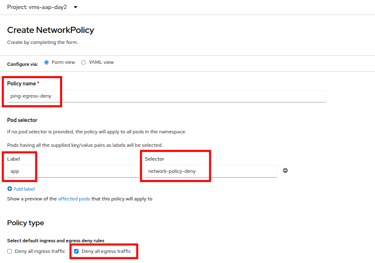Click the Add label link
This screenshot has width=375, height=263.
coord(24,189)
